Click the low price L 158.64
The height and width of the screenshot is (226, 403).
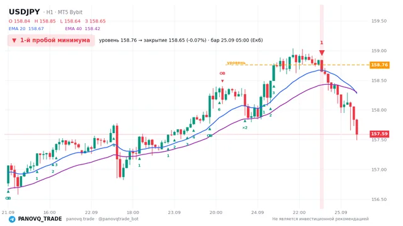70,21
